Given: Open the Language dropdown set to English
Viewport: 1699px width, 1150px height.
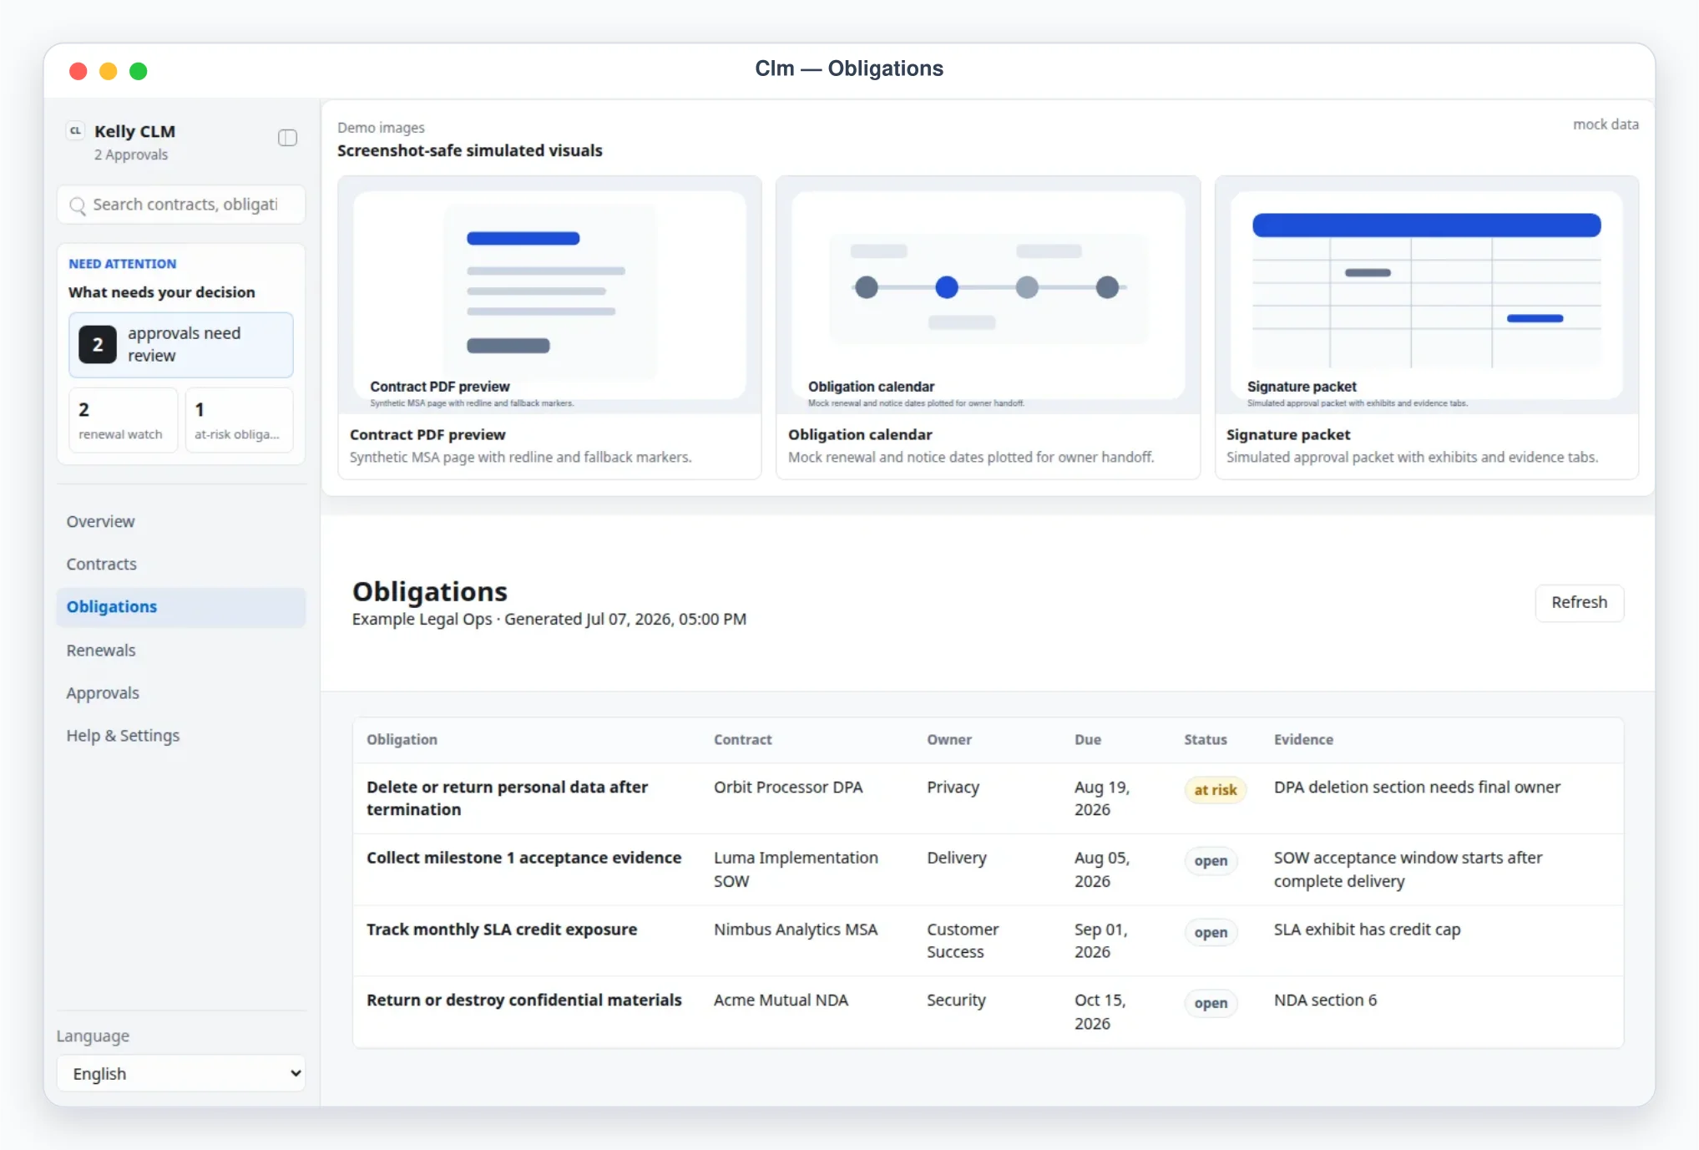Looking at the screenshot, I should point(181,1073).
